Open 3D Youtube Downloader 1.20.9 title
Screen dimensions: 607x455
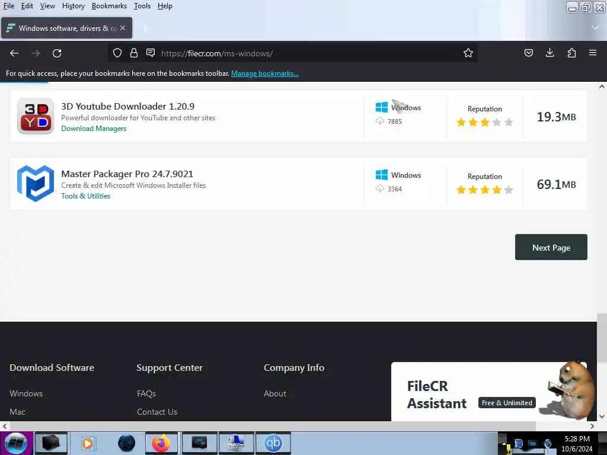click(128, 106)
